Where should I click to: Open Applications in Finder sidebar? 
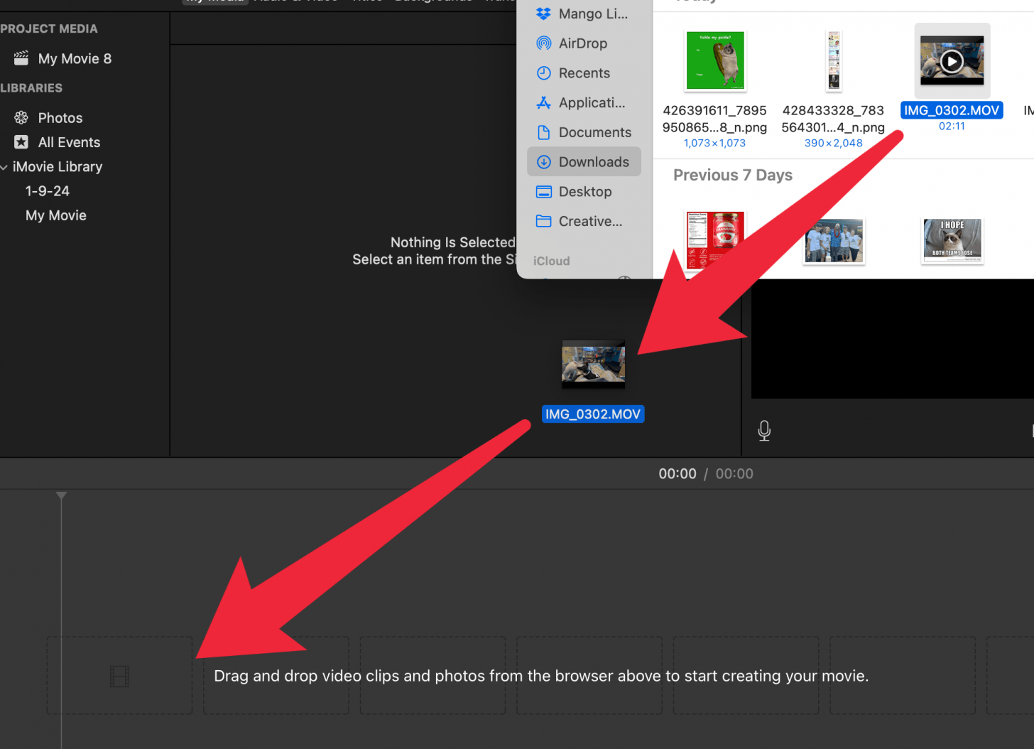coord(592,103)
